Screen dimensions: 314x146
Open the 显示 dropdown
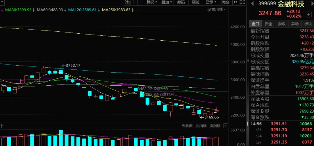tap(211, 2)
